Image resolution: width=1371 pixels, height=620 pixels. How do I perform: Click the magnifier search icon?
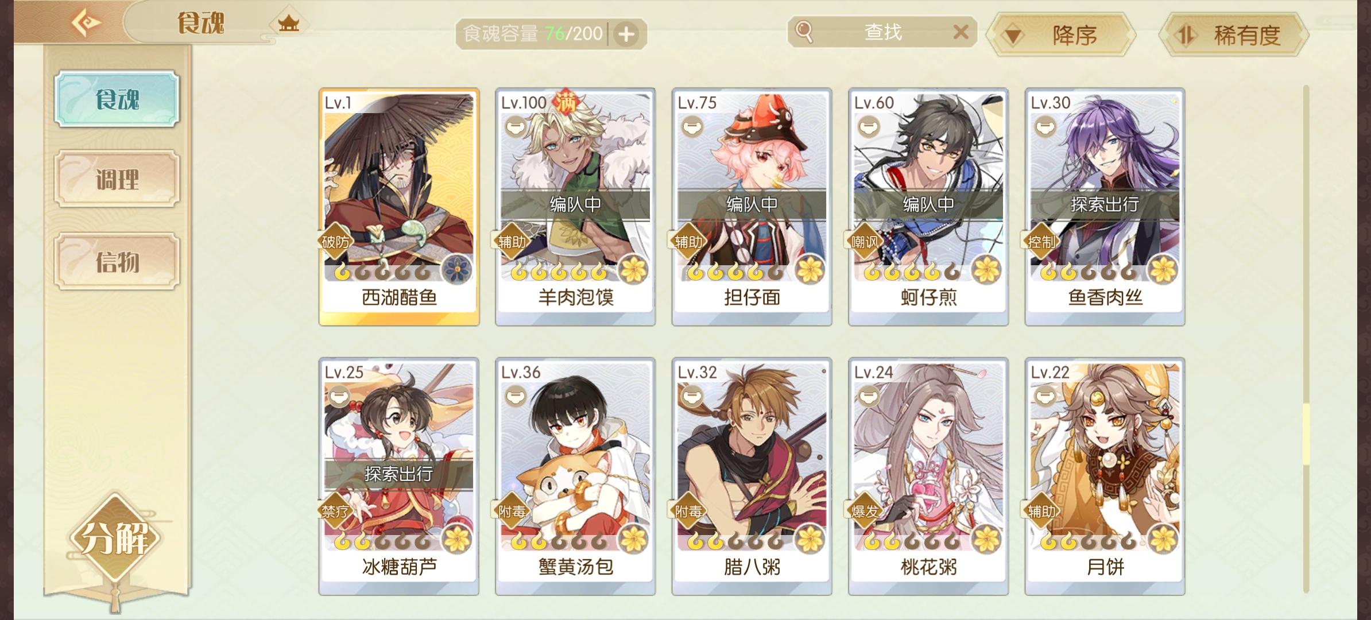click(804, 32)
